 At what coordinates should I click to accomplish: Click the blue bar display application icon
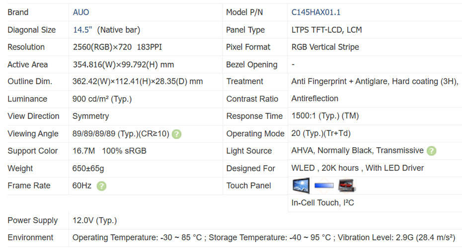(324, 186)
